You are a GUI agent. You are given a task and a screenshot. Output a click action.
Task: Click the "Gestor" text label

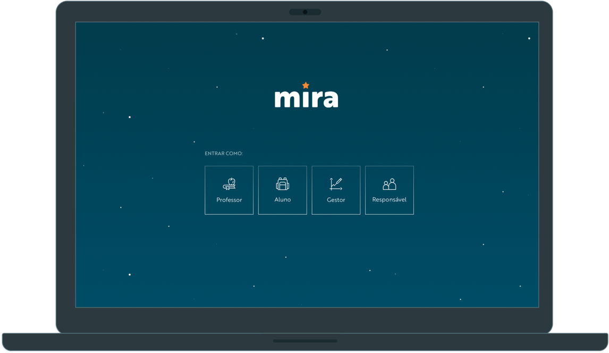(x=336, y=200)
